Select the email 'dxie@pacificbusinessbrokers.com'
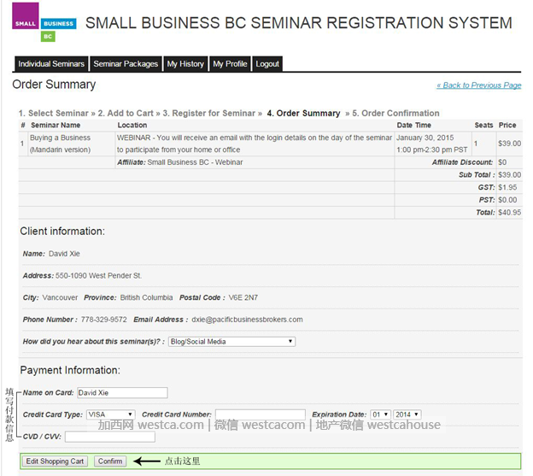The image size is (533, 476). tap(247, 320)
